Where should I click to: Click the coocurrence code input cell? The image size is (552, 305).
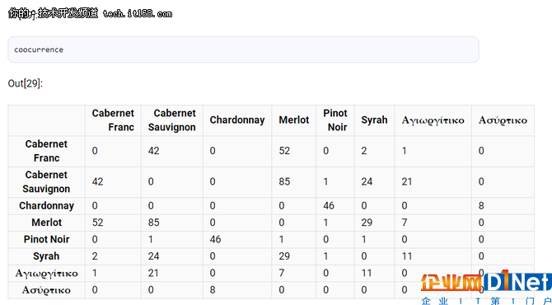pos(243,49)
